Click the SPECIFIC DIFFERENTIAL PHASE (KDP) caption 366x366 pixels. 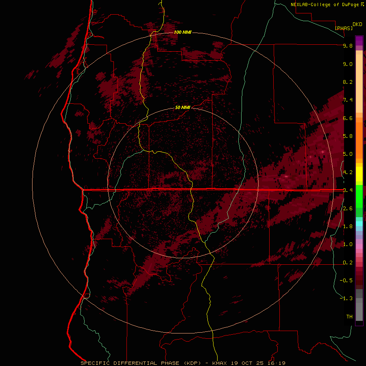[x=141, y=363]
